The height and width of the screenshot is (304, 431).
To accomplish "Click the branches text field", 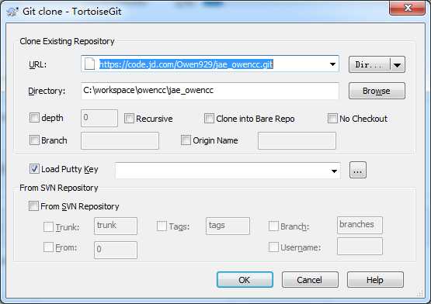I will coord(360,225).
